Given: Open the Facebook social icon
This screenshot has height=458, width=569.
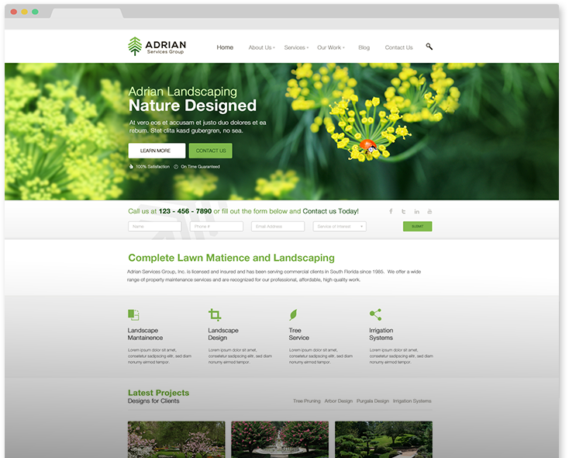Looking at the screenshot, I should click(391, 211).
